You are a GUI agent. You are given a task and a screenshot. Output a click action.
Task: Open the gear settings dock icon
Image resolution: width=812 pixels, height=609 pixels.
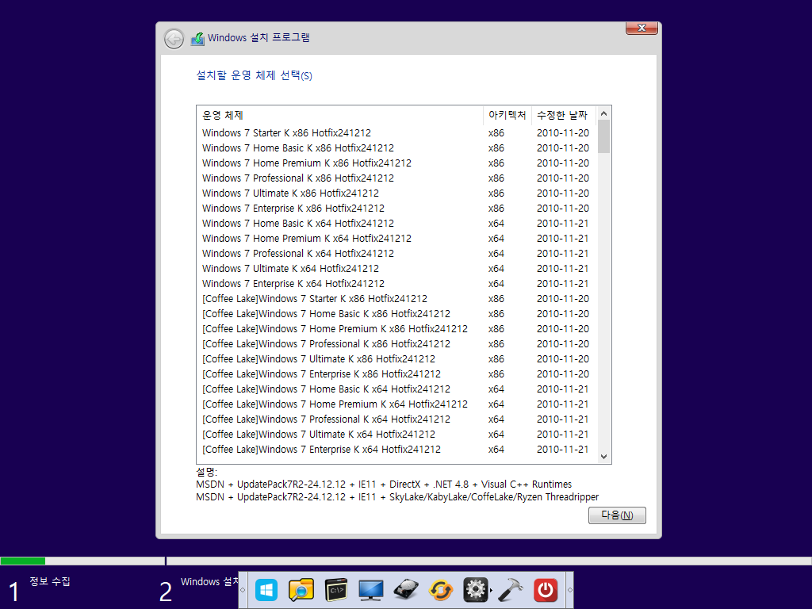476,590
